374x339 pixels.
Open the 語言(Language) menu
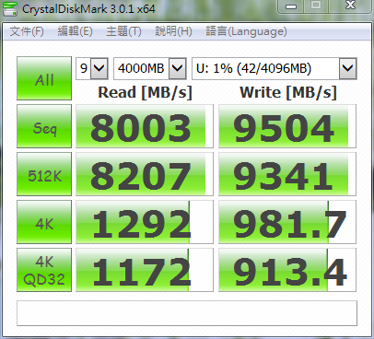(246, 31)
